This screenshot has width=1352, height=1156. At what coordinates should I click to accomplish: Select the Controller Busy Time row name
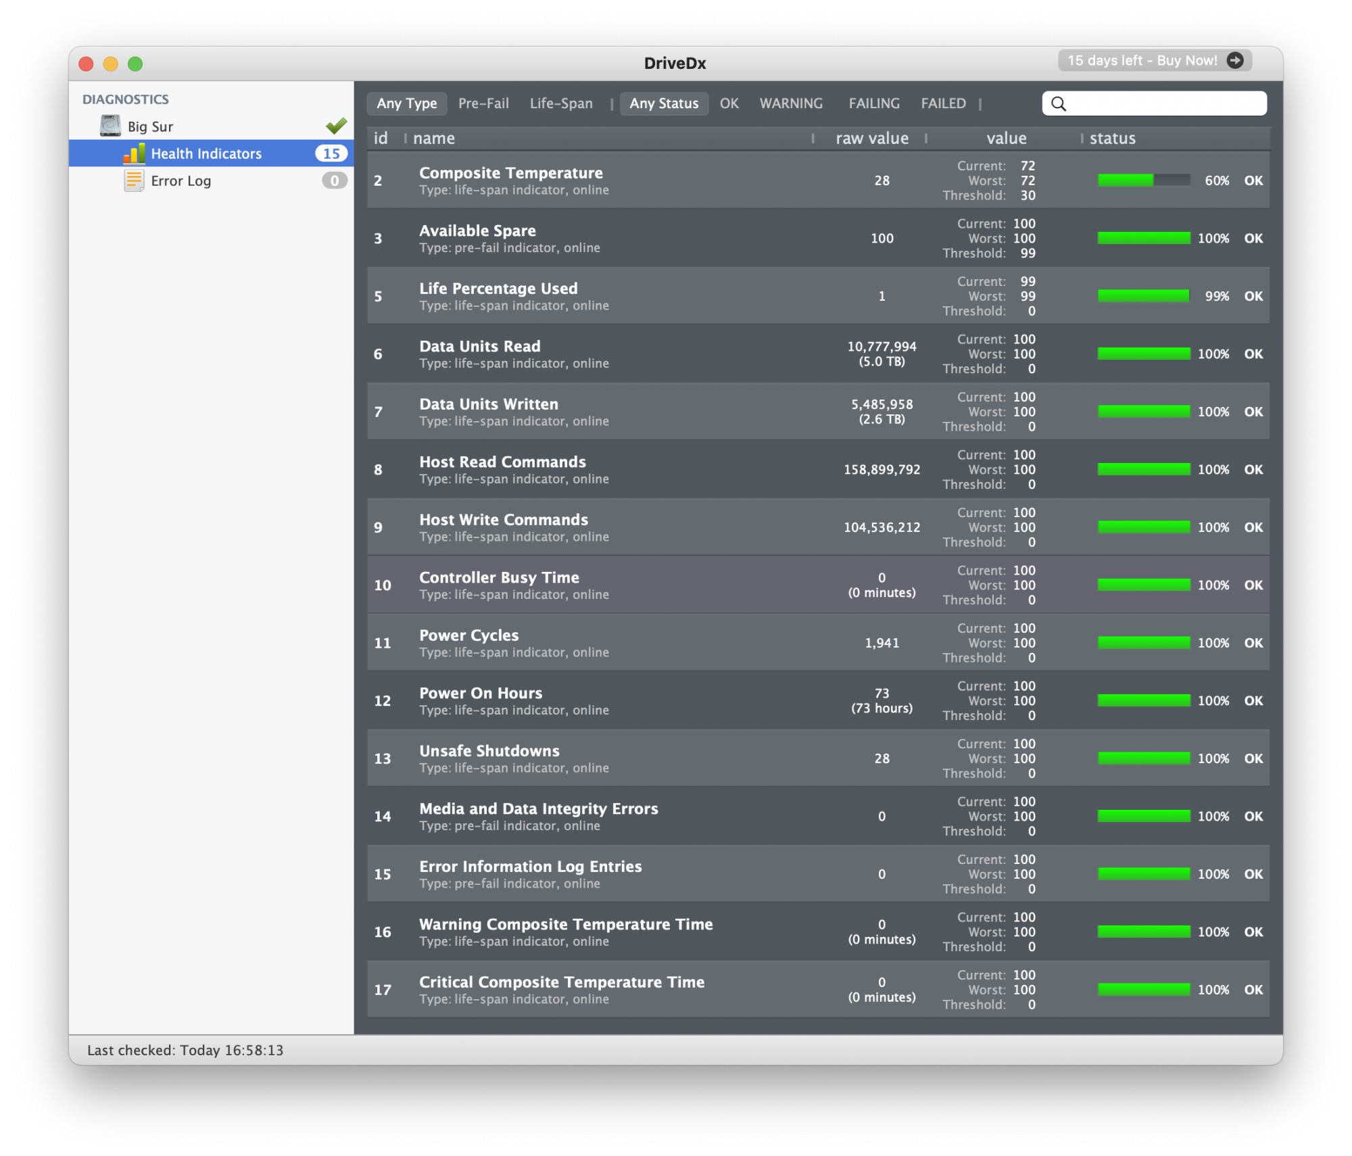click(499, 577)
